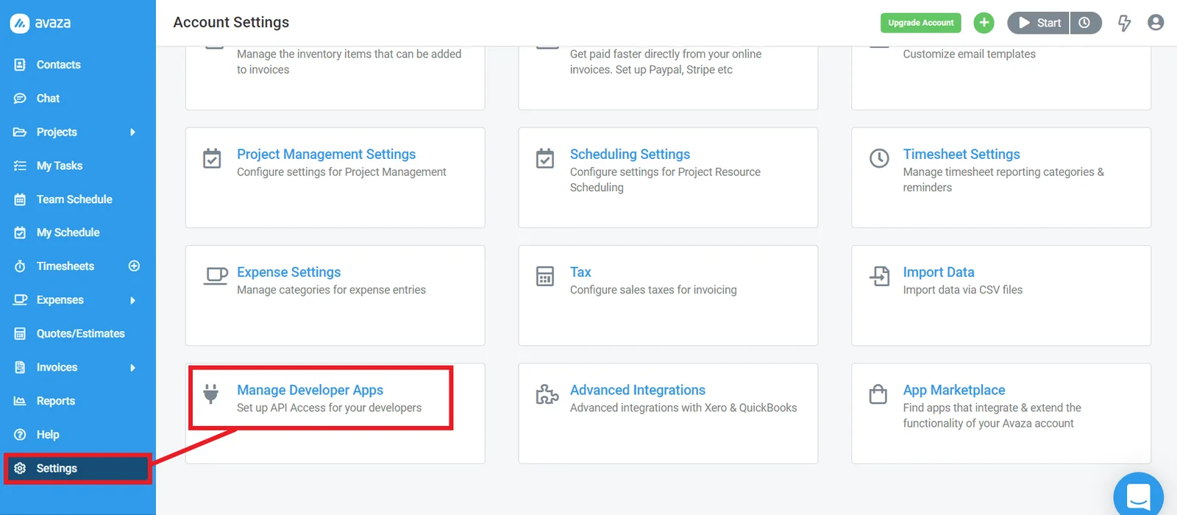Click 'Import data via CSV files' text
Screen dimensions: 1177x515
pos(963,290)
